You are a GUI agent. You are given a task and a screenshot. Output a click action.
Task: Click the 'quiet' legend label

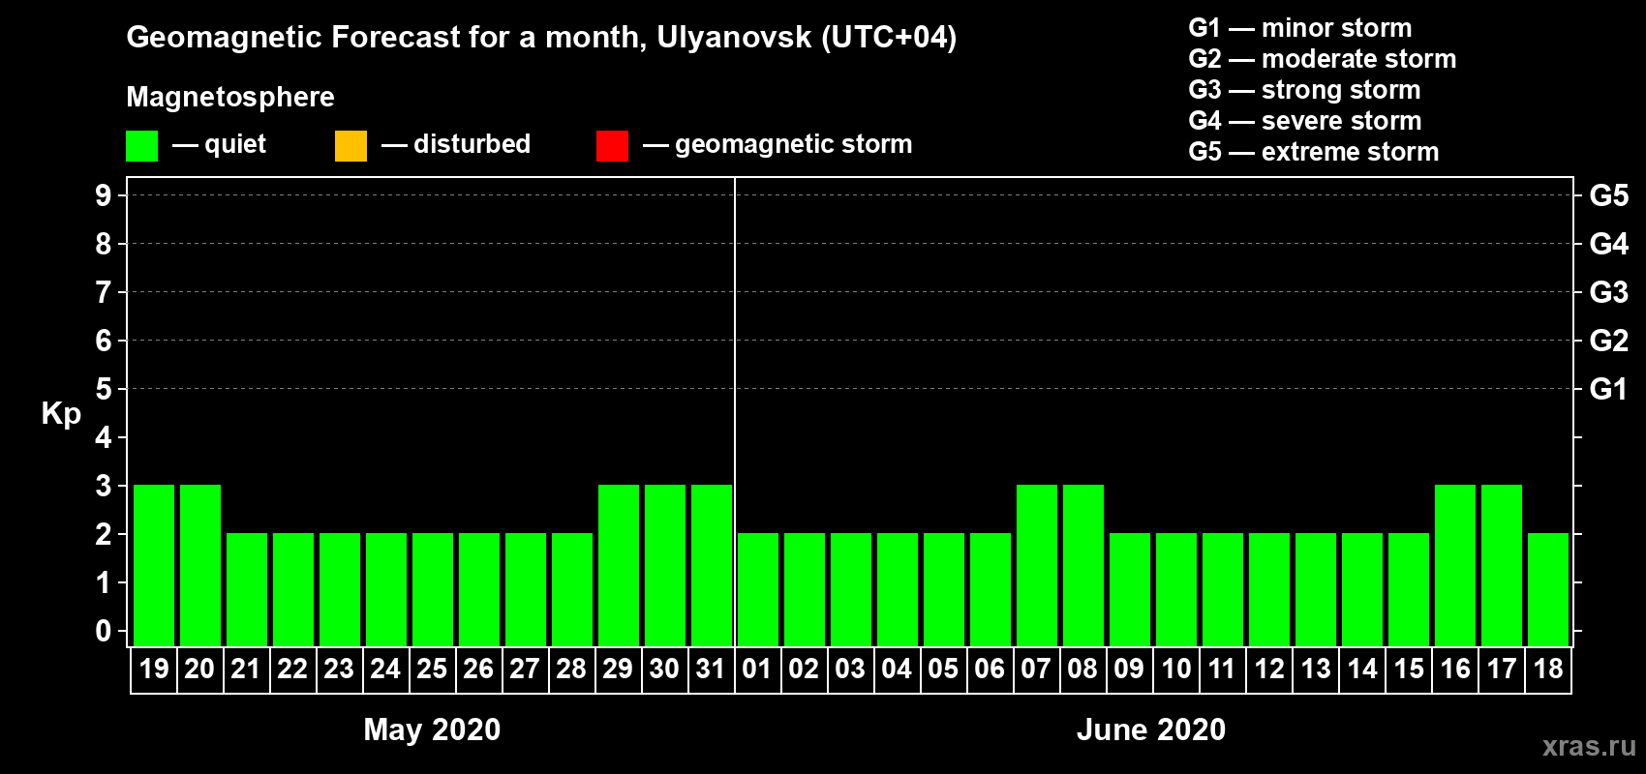(235, 145)
